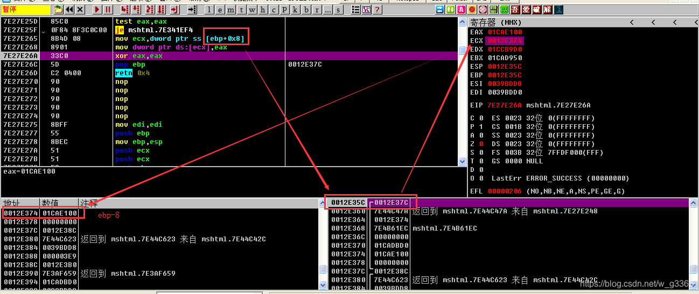Click the green binary digits plugin icon
This screenshot has height=294, width=699.
493,9
